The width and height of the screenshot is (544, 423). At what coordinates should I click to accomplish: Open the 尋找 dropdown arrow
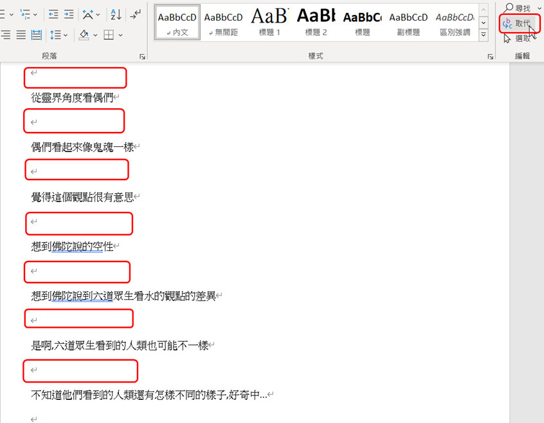coord(539,8)
